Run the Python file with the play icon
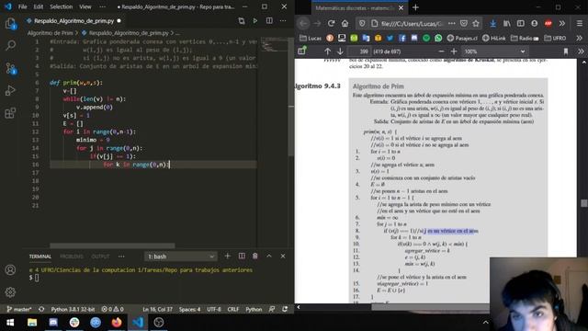 (x=255, y=20)
